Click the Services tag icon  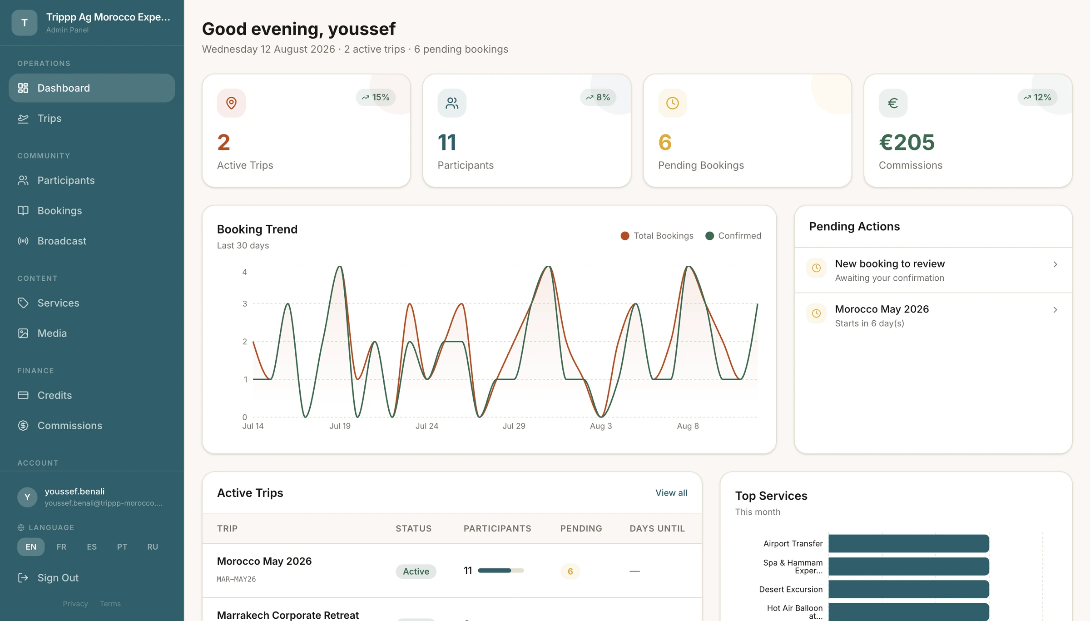(23, 303)
